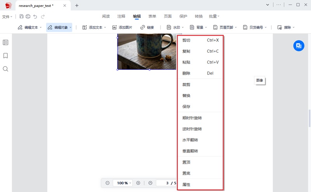
Task: Switch to the 转换 tab
Action: tap(199, 16)
